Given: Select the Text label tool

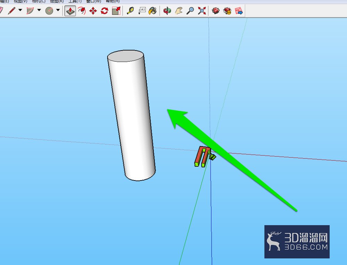Looking at the screenshot, I should [x=142, y=11].
